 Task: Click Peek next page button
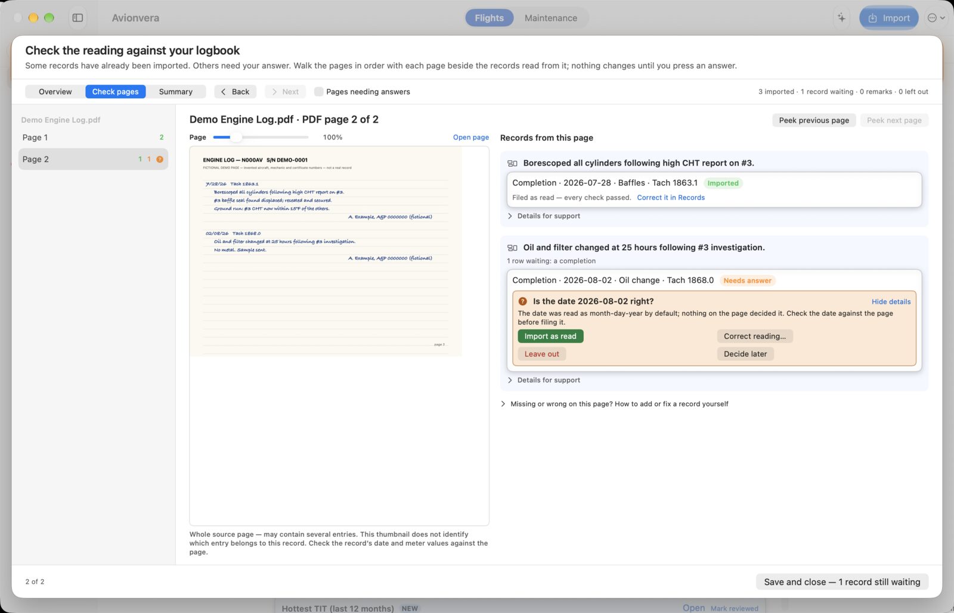894,120
